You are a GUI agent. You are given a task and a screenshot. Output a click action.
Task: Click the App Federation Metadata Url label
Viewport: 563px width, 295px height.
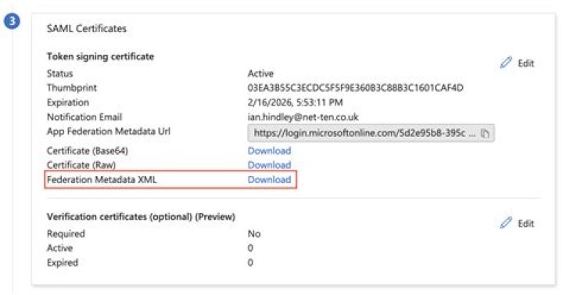[x=109, y=131]
